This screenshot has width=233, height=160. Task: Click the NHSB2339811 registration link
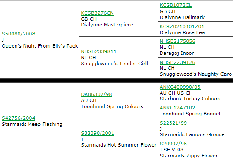(x=98, y=51)
